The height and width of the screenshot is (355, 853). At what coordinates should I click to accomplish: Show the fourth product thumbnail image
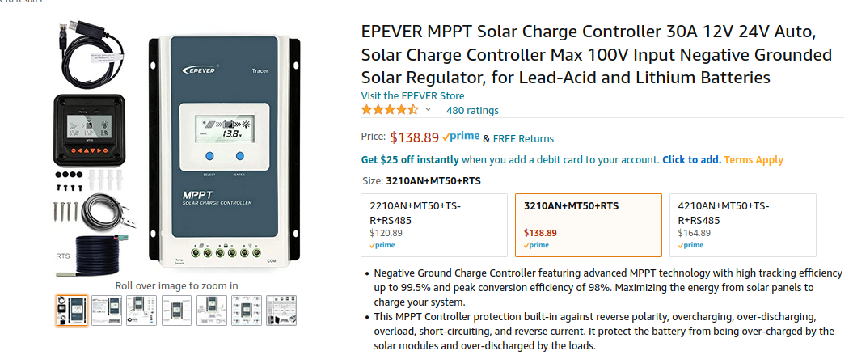(x=176, y=311)
